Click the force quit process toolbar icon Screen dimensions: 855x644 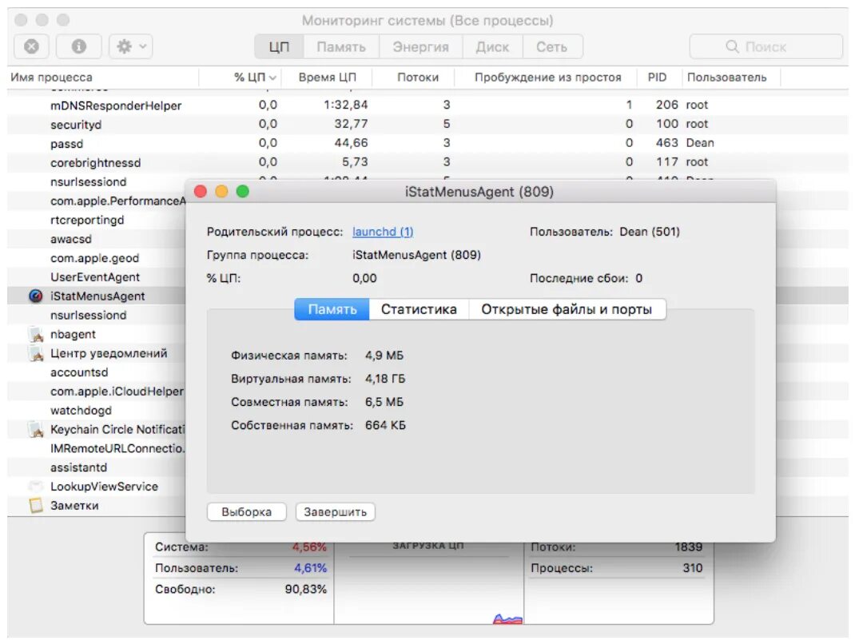32,47
